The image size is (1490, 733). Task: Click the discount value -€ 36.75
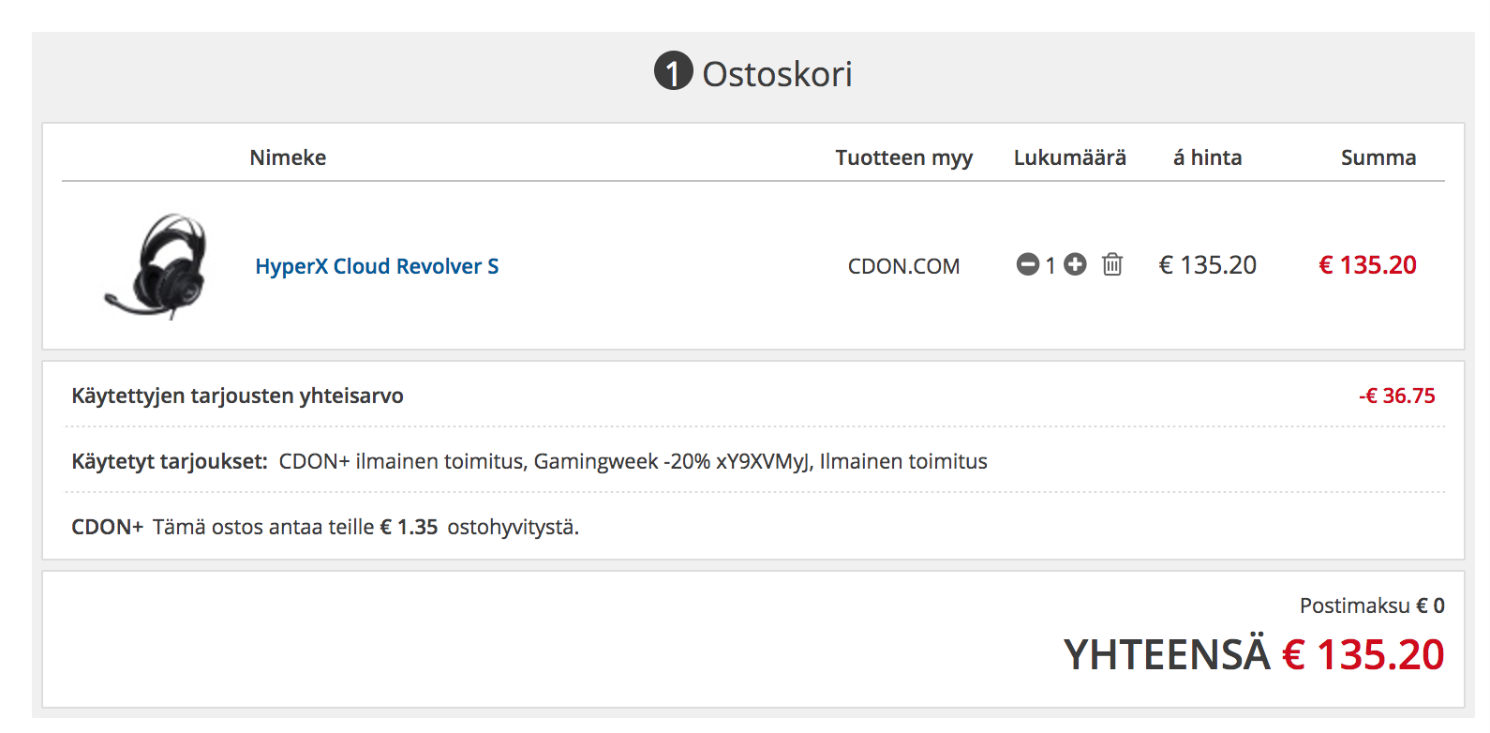pos(1397,396)
